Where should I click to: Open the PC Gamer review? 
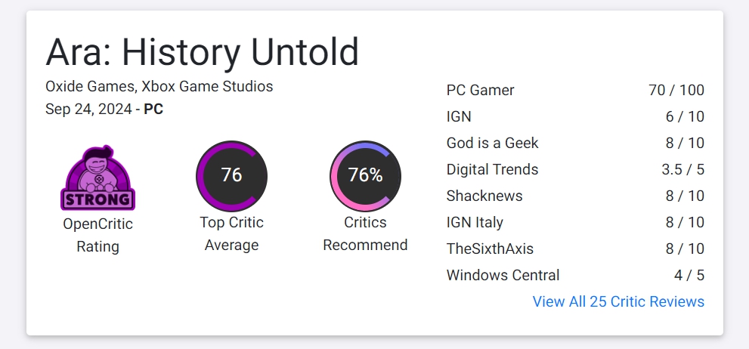(x=575, y=90)
